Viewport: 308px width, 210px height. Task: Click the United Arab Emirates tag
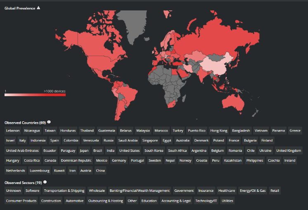click(x=22, y=151)
